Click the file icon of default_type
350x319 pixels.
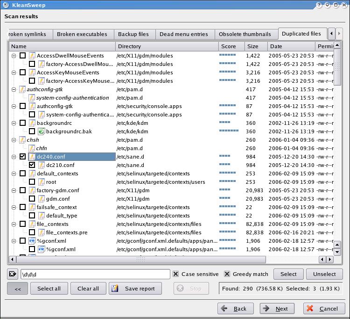(x=41, y=216)
